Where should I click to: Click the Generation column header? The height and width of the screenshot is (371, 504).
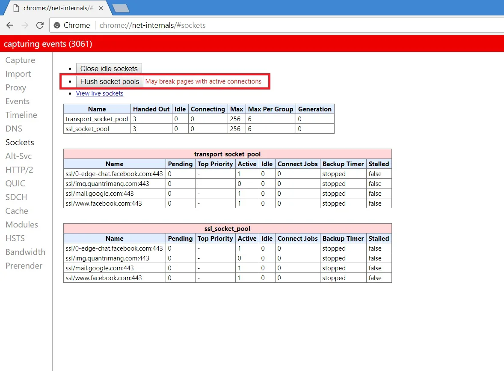(315, 109)
